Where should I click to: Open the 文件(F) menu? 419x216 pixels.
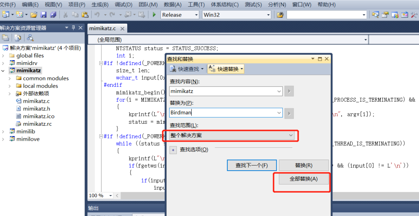point(8,4)
